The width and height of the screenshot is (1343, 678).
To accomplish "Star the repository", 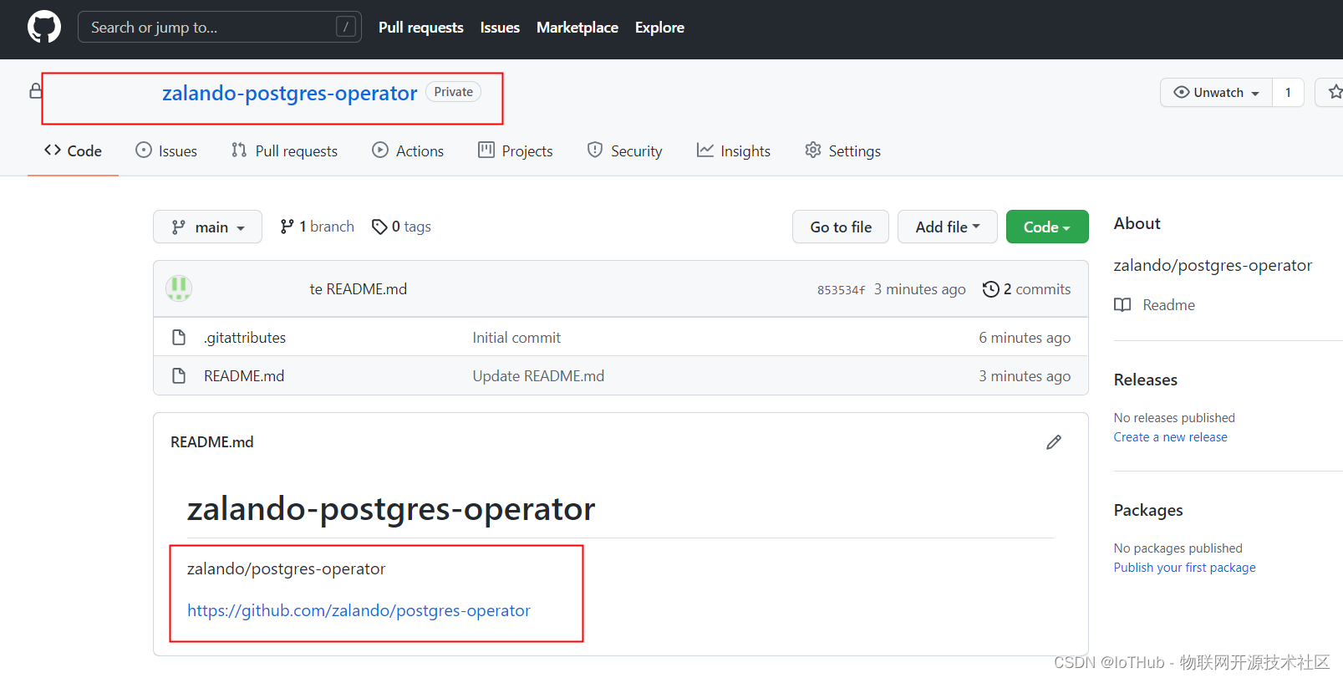I will (1333, 93).
